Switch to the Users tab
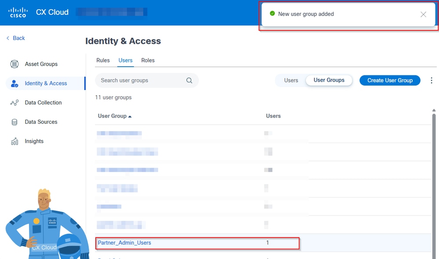The width and height of the screenshot is (439, 259). pyautogui.click(x=125, y=61)
